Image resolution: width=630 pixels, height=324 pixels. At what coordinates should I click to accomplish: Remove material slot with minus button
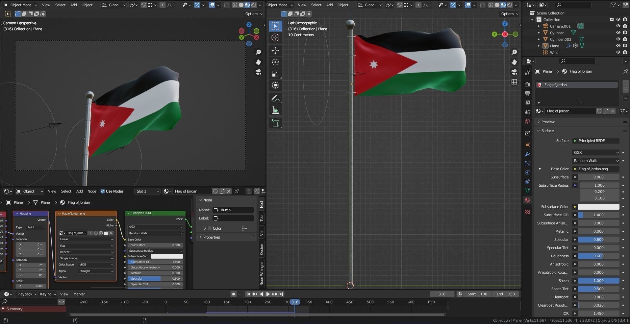(x=626, y=90)
